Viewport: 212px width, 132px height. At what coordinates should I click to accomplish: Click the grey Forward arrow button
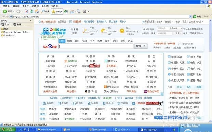18,12
